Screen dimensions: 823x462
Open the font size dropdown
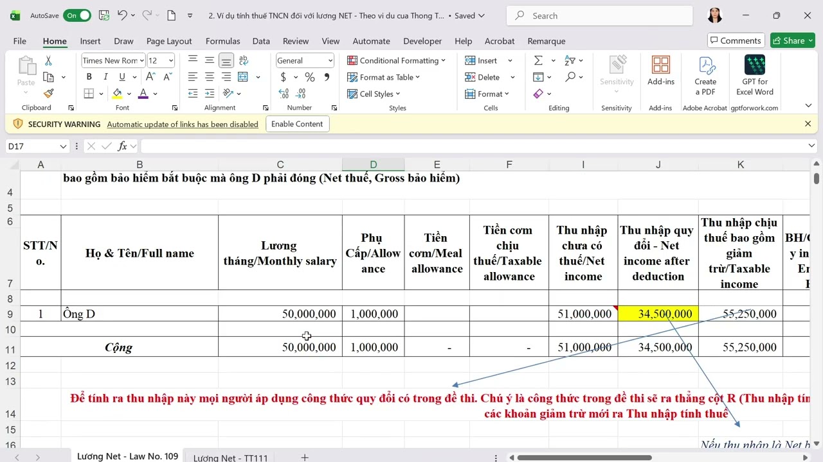point(171,60)
